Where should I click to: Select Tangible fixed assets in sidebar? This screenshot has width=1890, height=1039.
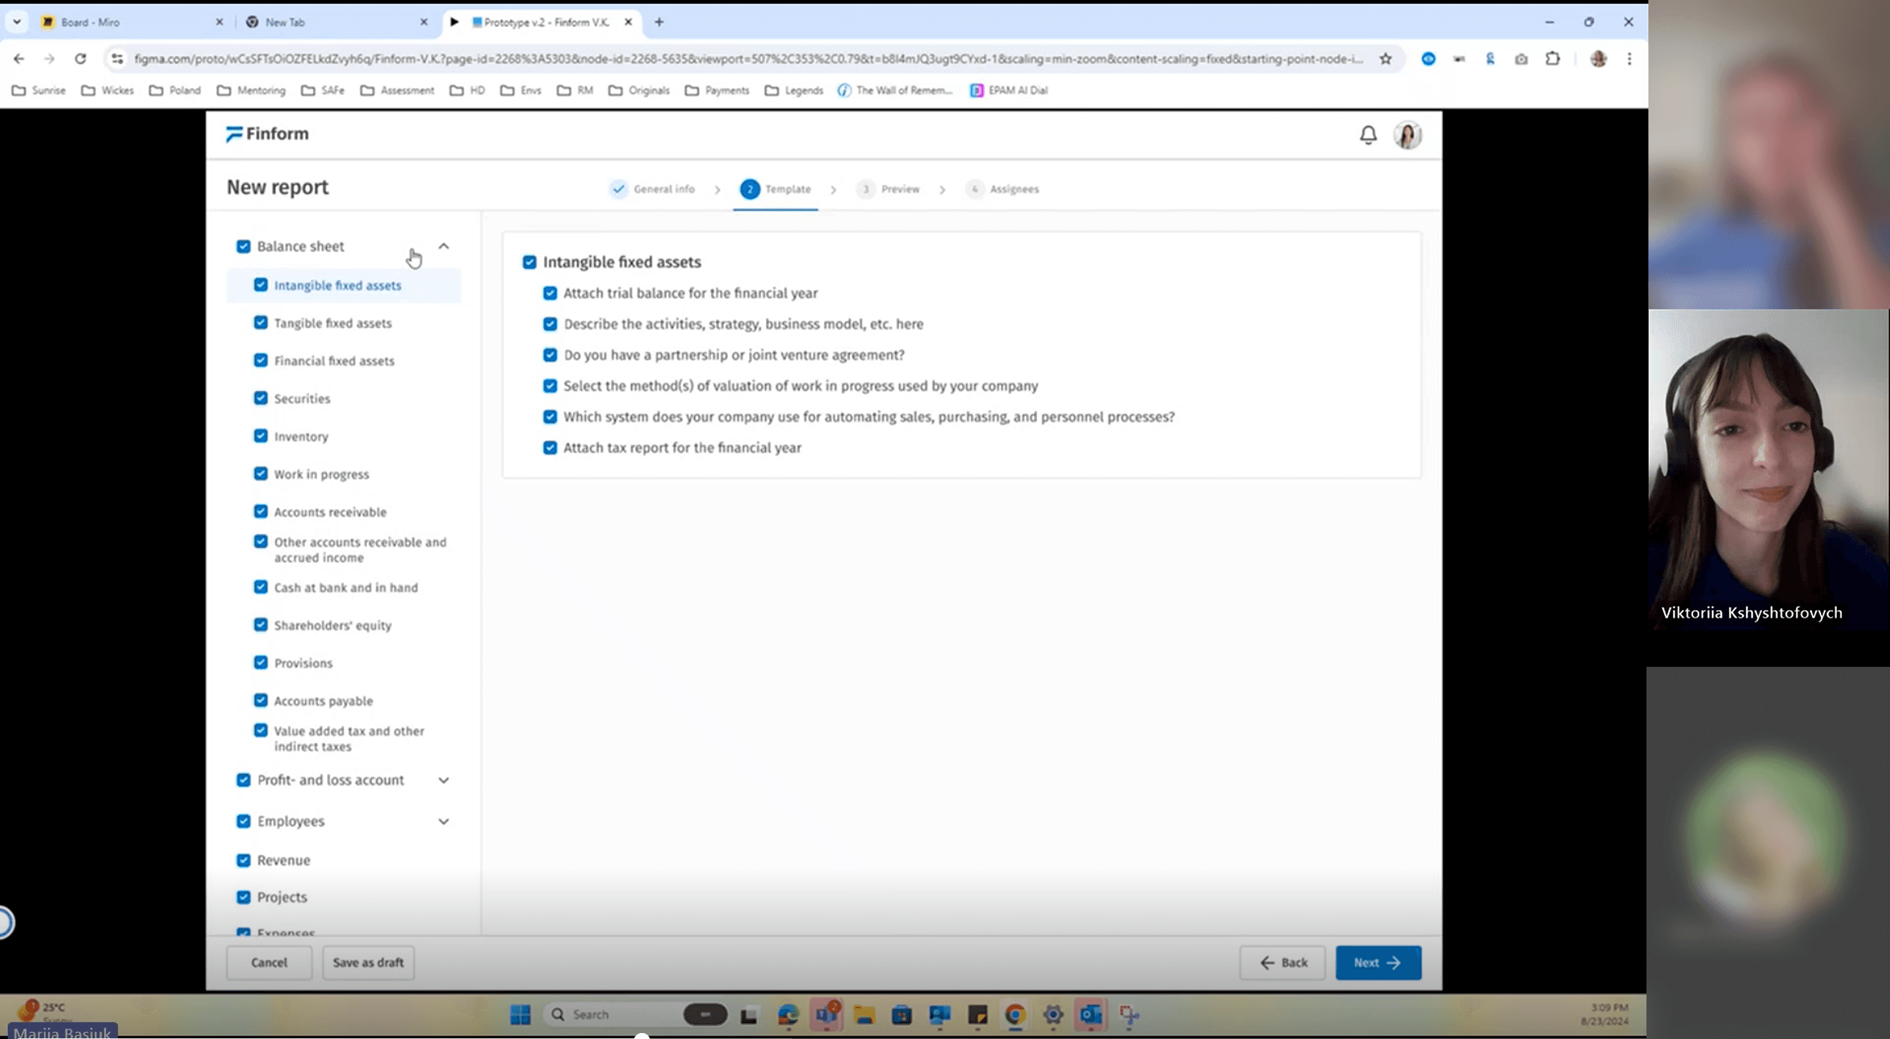click(x=332, y=324)
